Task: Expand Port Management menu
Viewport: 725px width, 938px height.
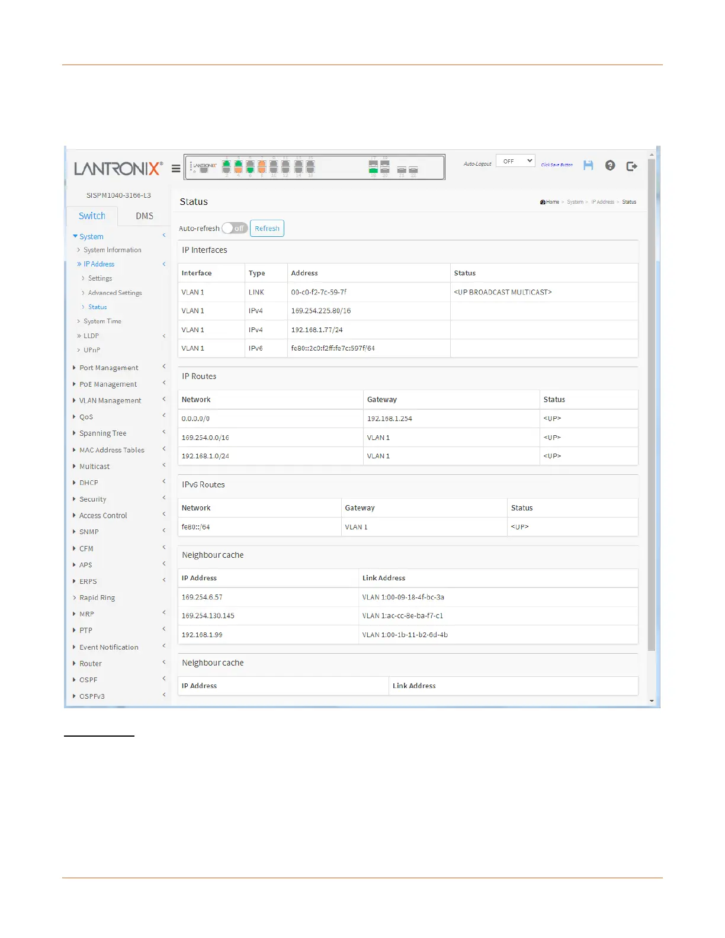Action: 109,368
